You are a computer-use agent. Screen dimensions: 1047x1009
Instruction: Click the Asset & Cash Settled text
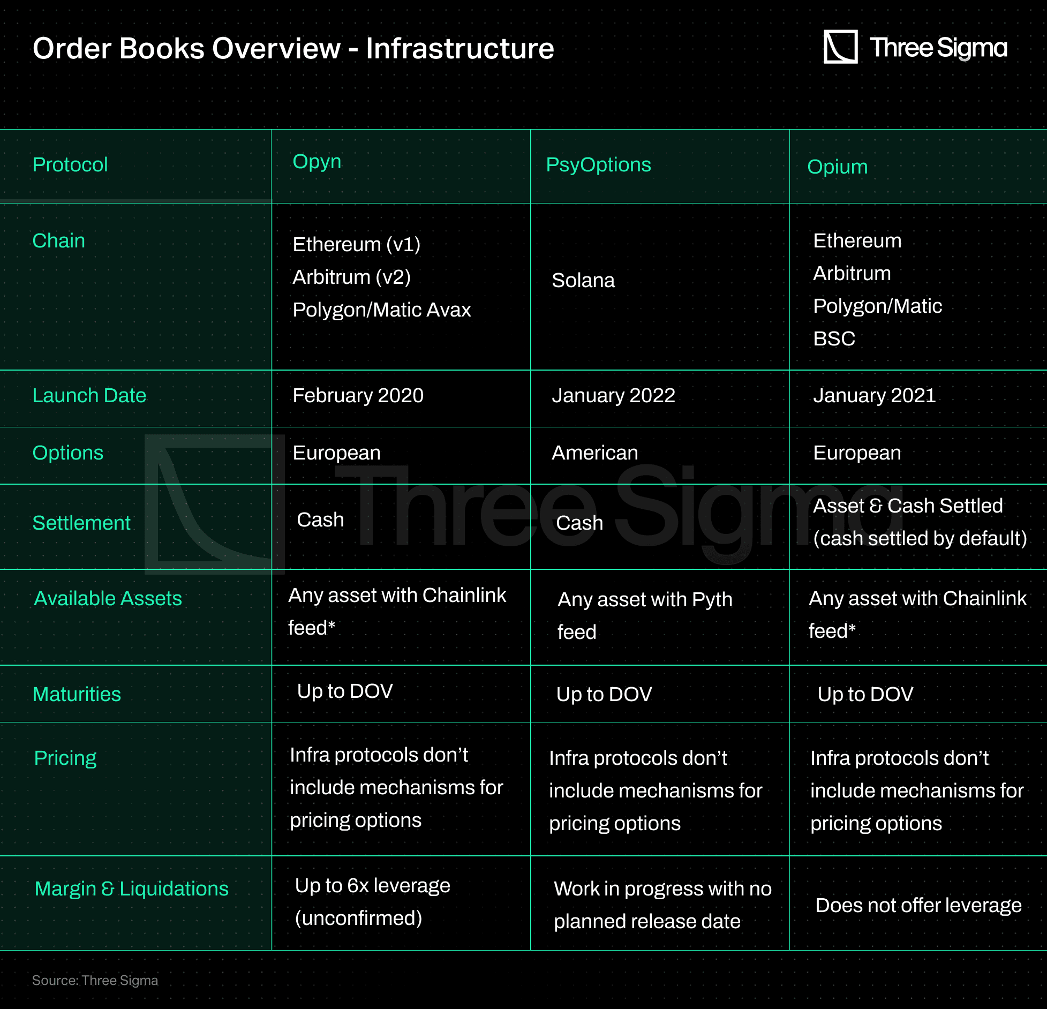click(908, 506)
